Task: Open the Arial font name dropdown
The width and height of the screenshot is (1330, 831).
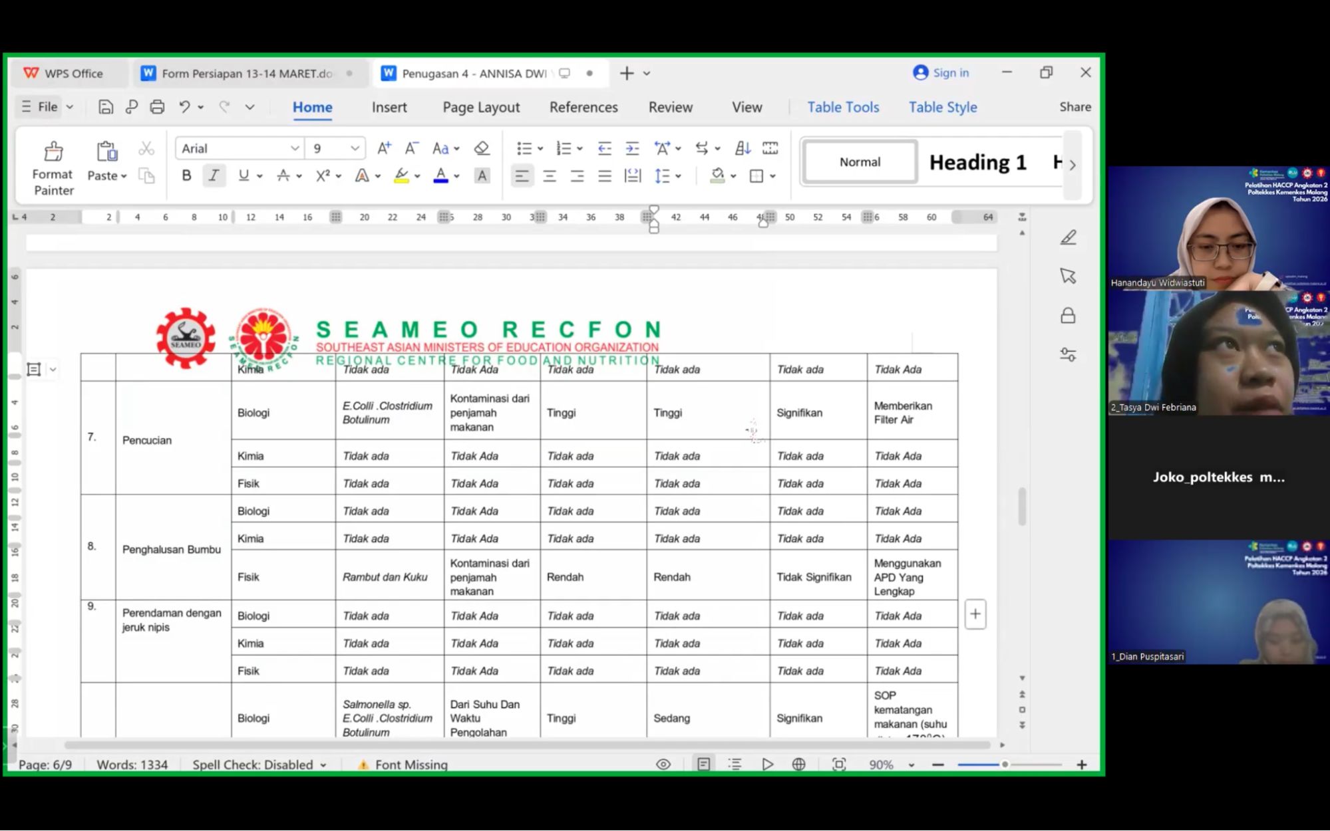Action: click(x=294, y=148)
